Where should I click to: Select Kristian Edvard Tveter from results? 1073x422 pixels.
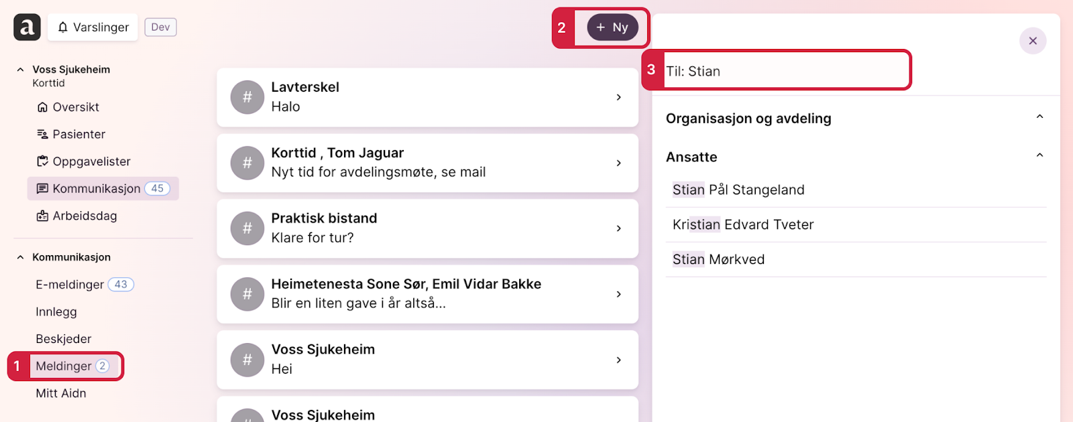point(856,225)
